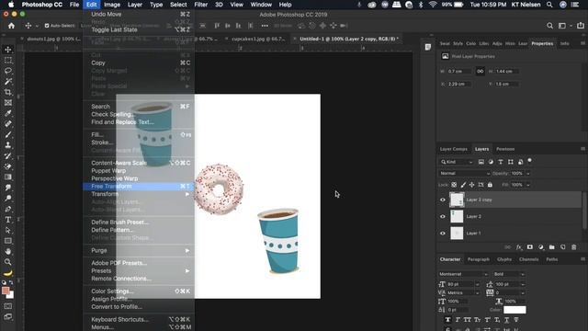Image resolution: width=588 pixels, height=331 pixels.
Task: Switch to the Properties panel tab
Action: point(542,43)
